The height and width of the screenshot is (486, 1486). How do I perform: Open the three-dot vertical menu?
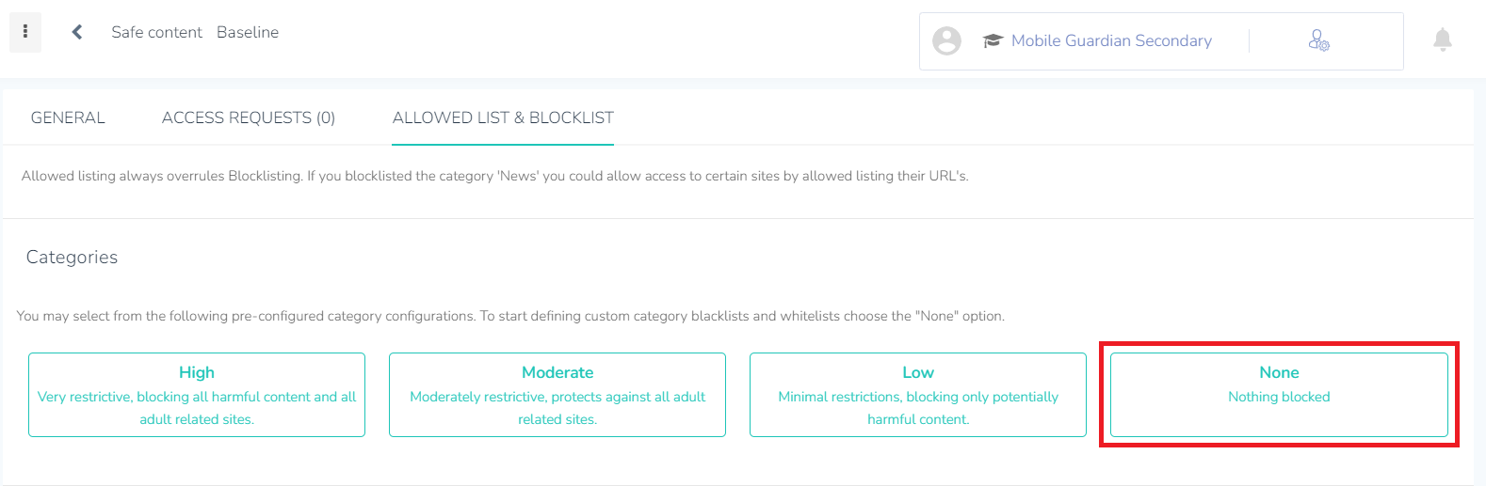click(x=25, y=32)
